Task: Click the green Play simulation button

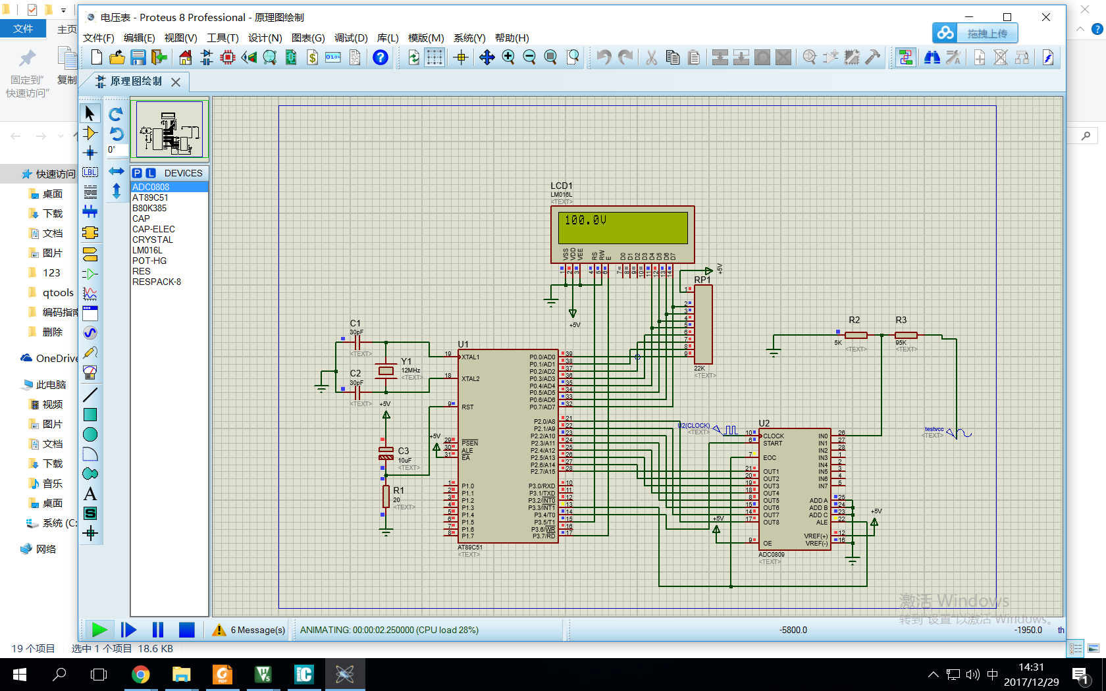Action: [x=99, y=630]
